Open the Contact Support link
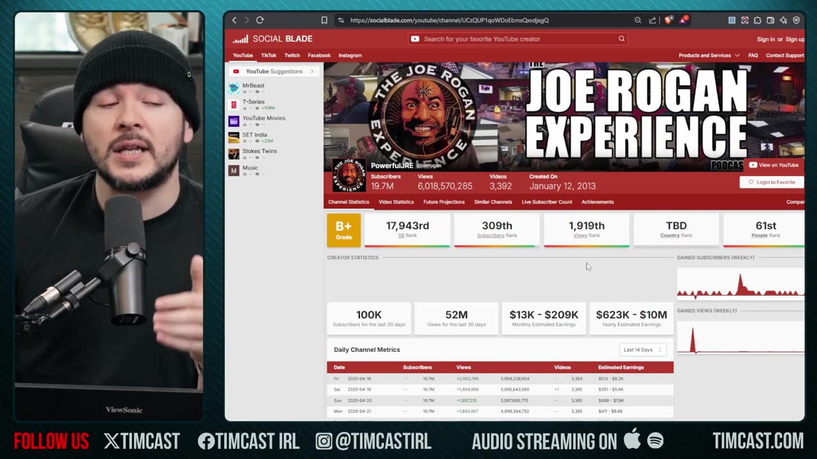Screen dimensions: 817x459 point(784,55)
